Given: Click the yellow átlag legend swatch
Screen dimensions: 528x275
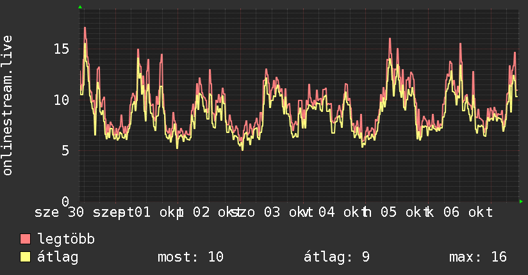Looking at the screenshot, I should (x=25, y=257).
